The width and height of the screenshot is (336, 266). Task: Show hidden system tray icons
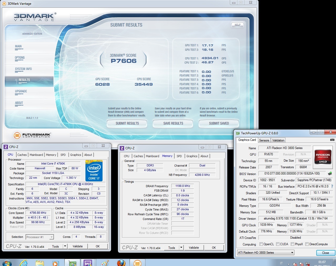(288, 264)
